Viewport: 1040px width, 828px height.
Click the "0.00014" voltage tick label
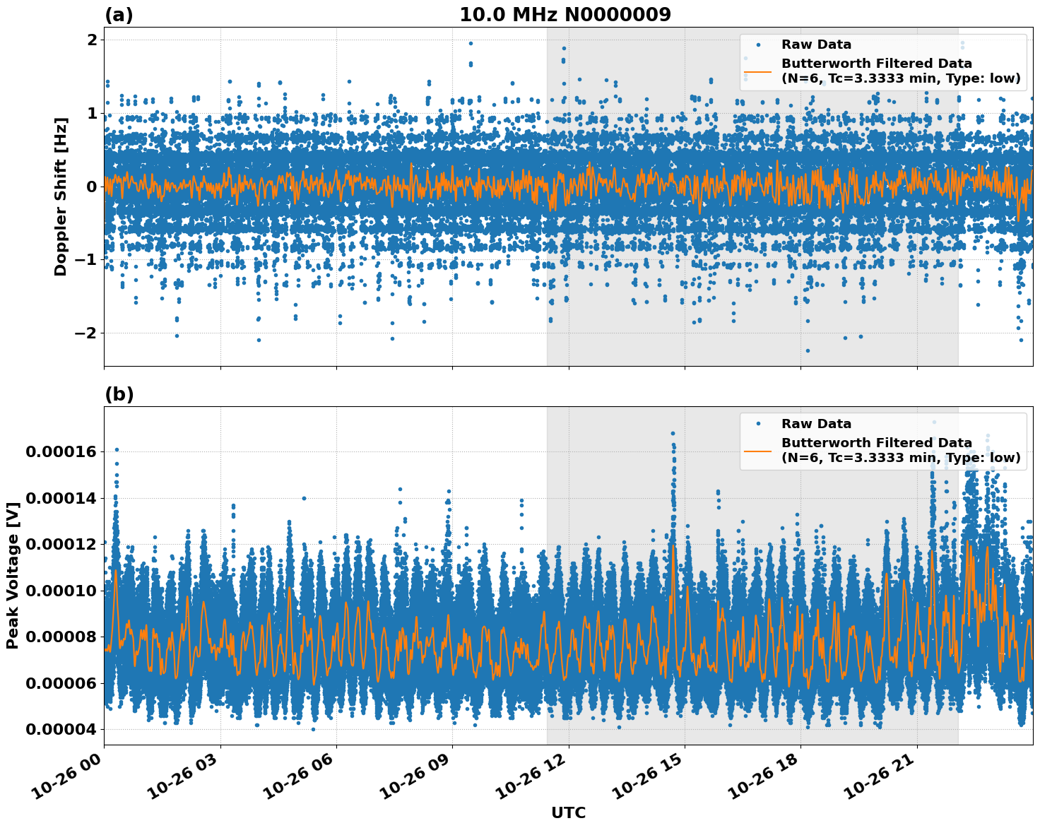(x=61, y=498)
